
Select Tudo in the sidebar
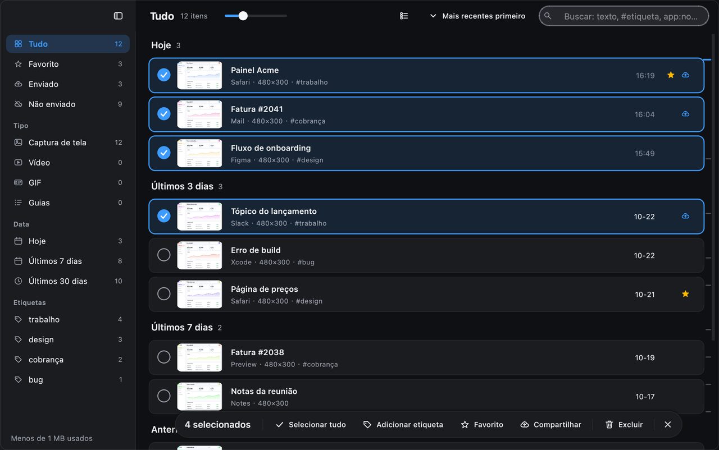point(68,44)
